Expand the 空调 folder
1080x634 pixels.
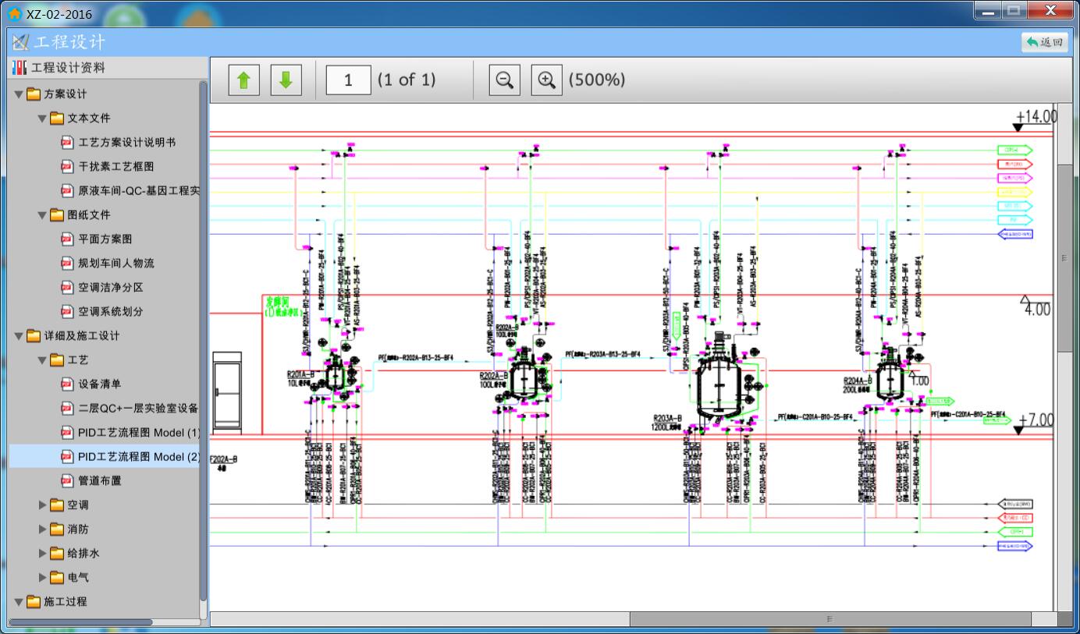point(43,505)
